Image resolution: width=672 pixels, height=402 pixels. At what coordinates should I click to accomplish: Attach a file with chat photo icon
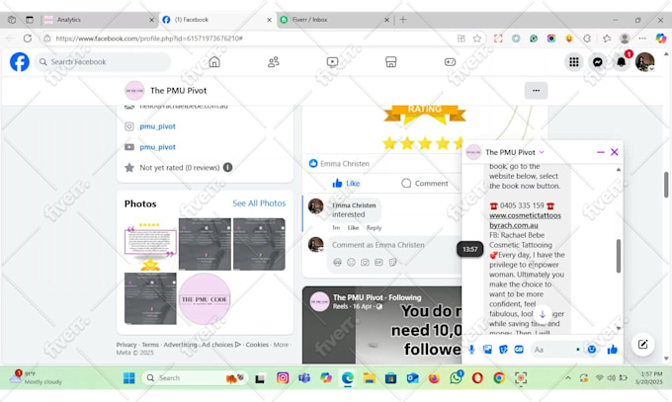[487, 350]
